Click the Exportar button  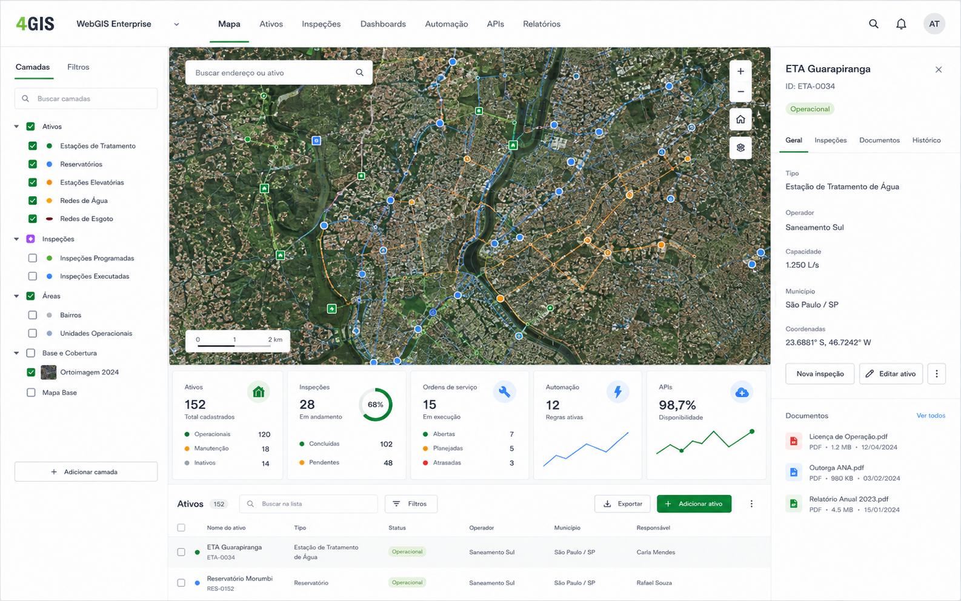[622, 504]
